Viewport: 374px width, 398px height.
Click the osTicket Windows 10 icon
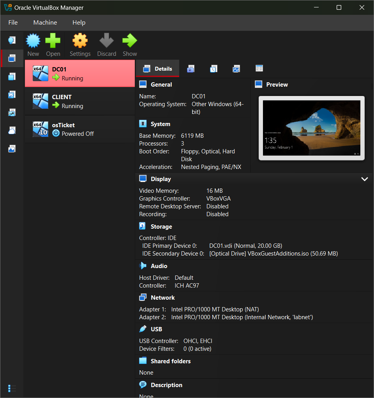(40, 129)
